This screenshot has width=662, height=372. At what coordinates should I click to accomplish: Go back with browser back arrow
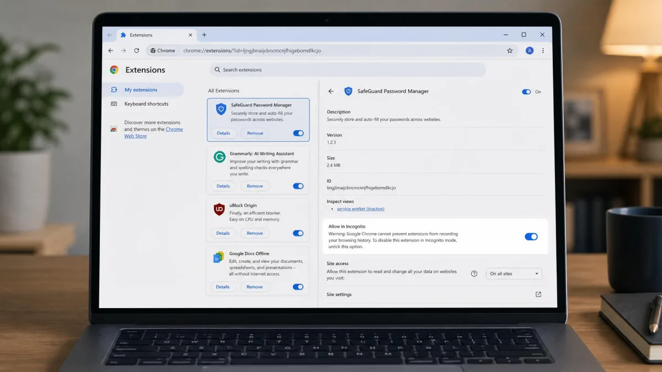(111, 51)
